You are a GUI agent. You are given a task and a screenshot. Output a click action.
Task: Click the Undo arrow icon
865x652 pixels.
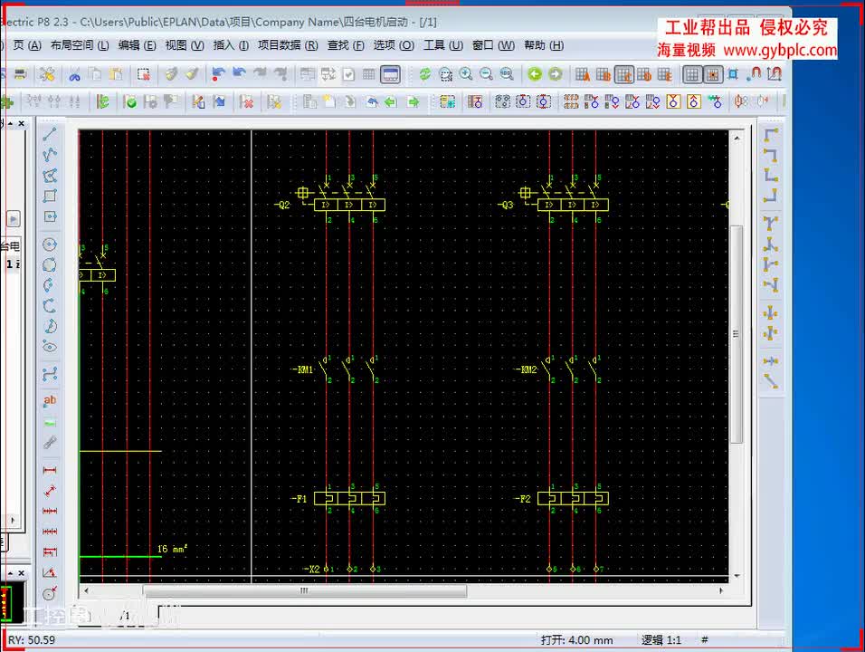pos(240,74)
